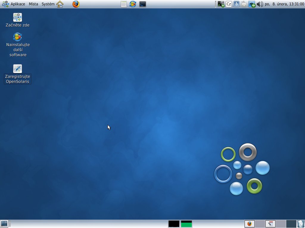Click the wireless network status icon

(x=252, y=4)
